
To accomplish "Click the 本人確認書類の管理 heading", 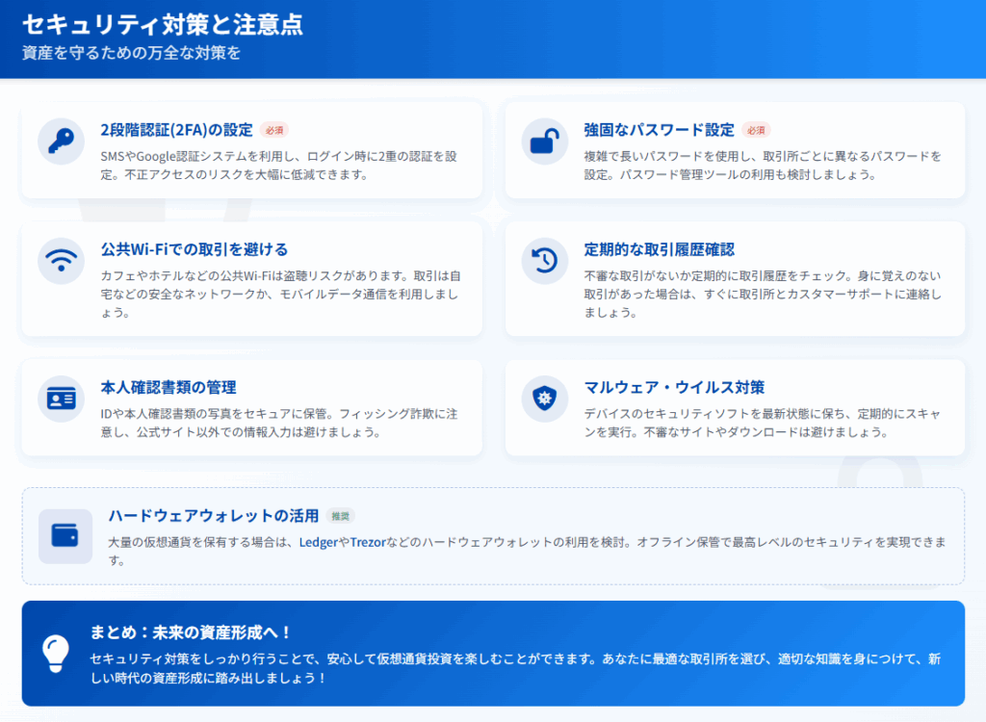I will (169, 387).
